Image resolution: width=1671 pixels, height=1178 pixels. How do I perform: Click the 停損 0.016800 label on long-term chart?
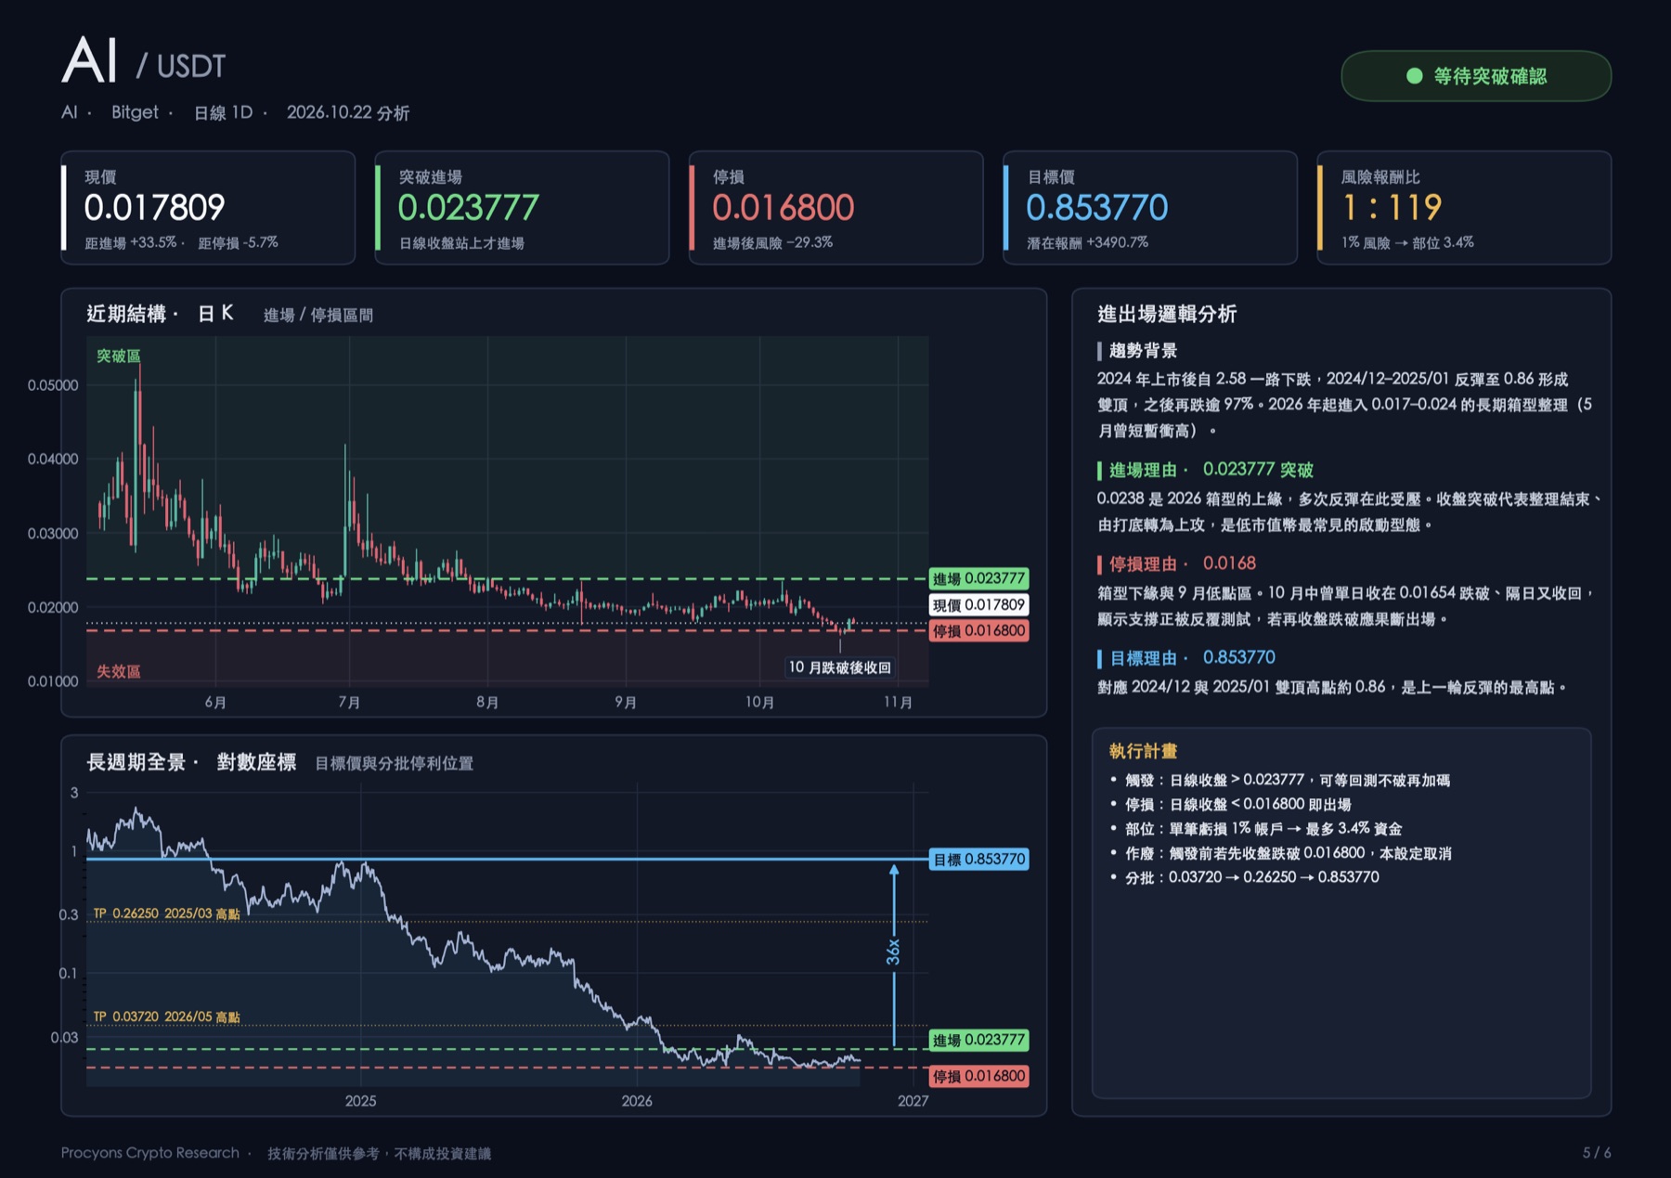pos(978,1076)
